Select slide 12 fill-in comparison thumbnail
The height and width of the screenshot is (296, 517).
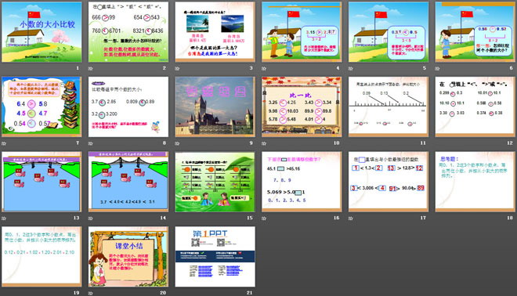[x=475, y=106]
